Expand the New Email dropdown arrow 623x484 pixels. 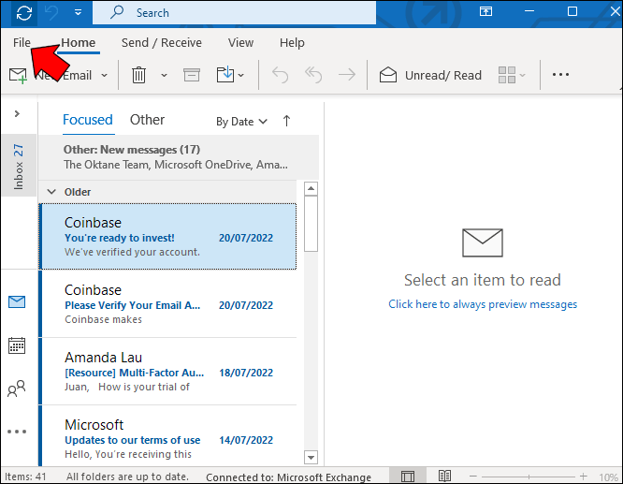pos(104,75)
